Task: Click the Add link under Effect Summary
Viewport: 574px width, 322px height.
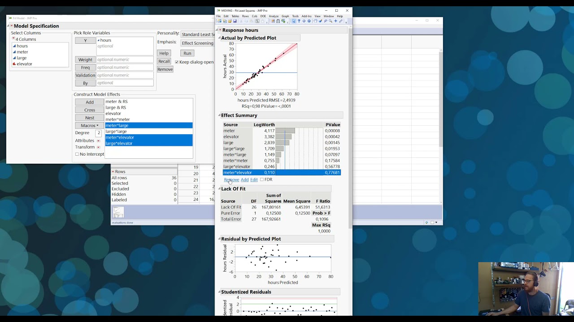Action: point(244,180)
